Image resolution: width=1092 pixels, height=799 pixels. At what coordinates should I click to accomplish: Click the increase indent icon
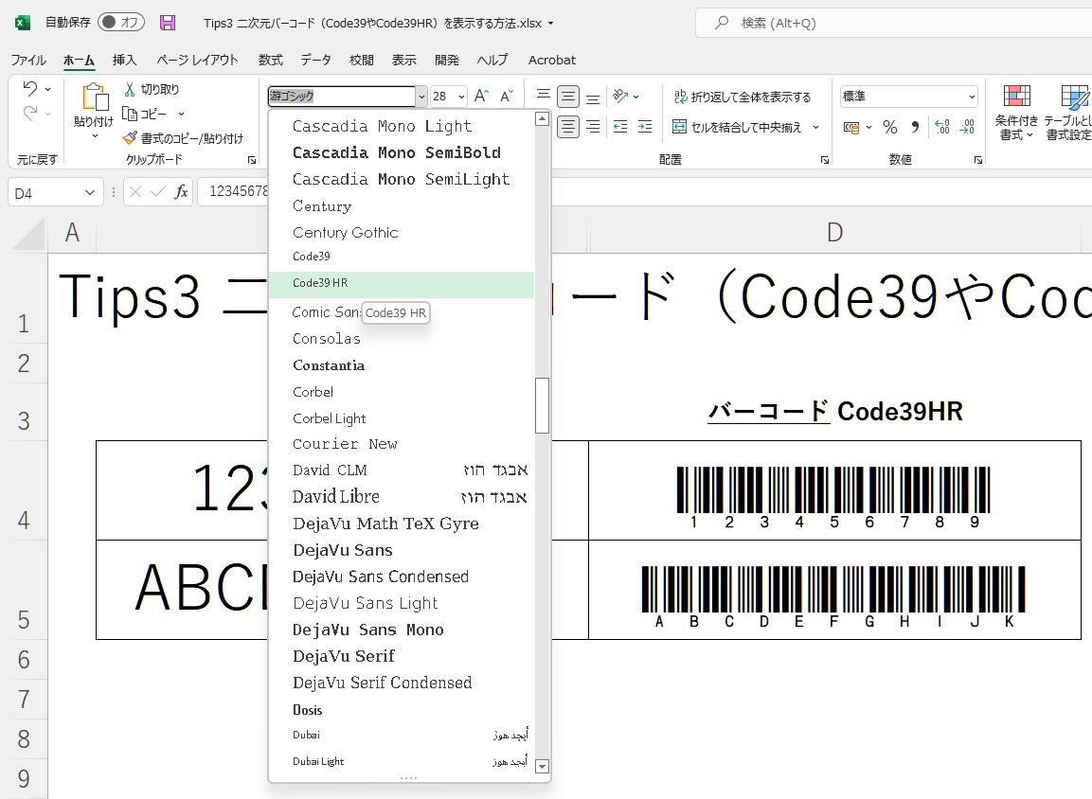click(x=645, y=127)
